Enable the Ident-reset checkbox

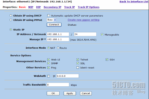tap(78, 67)
